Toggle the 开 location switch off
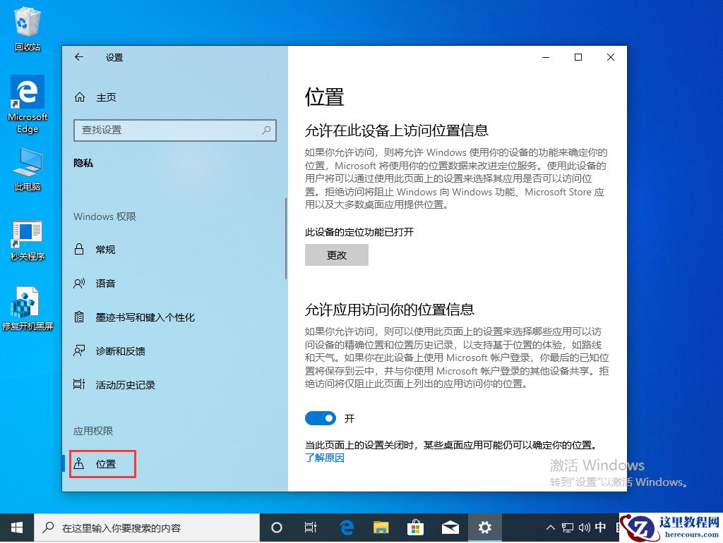Screen dimensions: 723x543 [x=321, y=418]
